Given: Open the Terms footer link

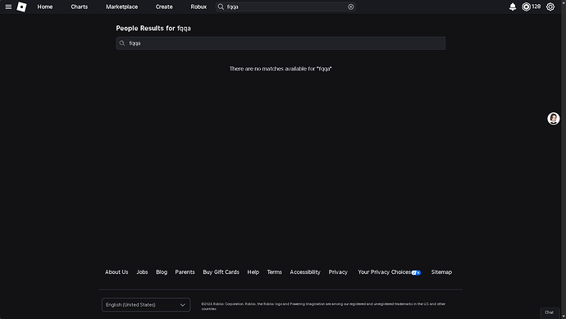Looking at the screenshot, I should (274, 272).
